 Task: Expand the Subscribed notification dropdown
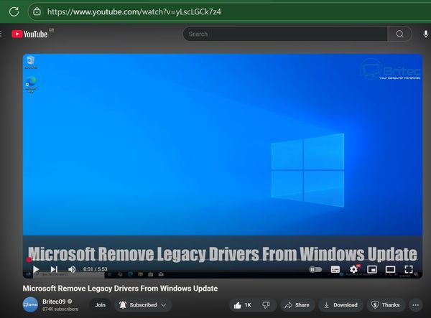click(143, 305)
